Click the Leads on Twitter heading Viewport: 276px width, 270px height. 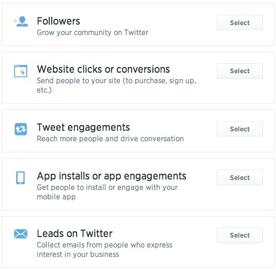[75, 233]
